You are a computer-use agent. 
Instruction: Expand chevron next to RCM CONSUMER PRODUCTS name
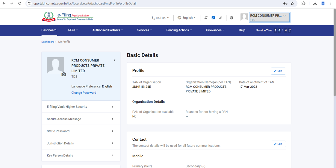(x=115, y=60)
